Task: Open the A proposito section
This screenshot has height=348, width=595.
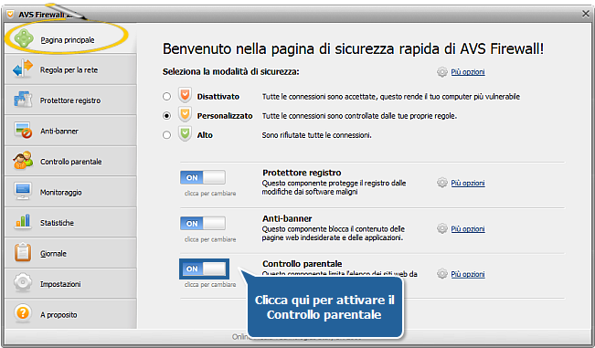Action: click(x=70, y=314)
